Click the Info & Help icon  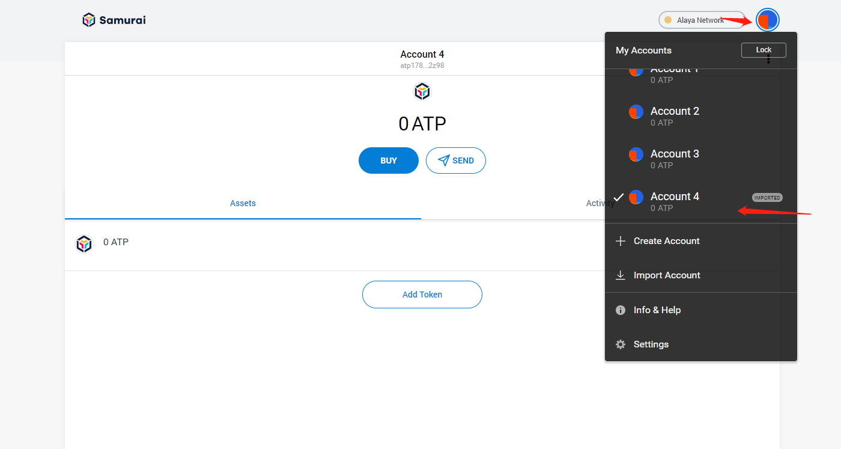pyautogui.click(x=621, y=310)
